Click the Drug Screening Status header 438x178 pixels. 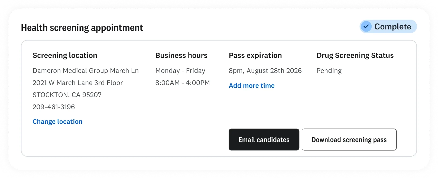coord(355,55)
